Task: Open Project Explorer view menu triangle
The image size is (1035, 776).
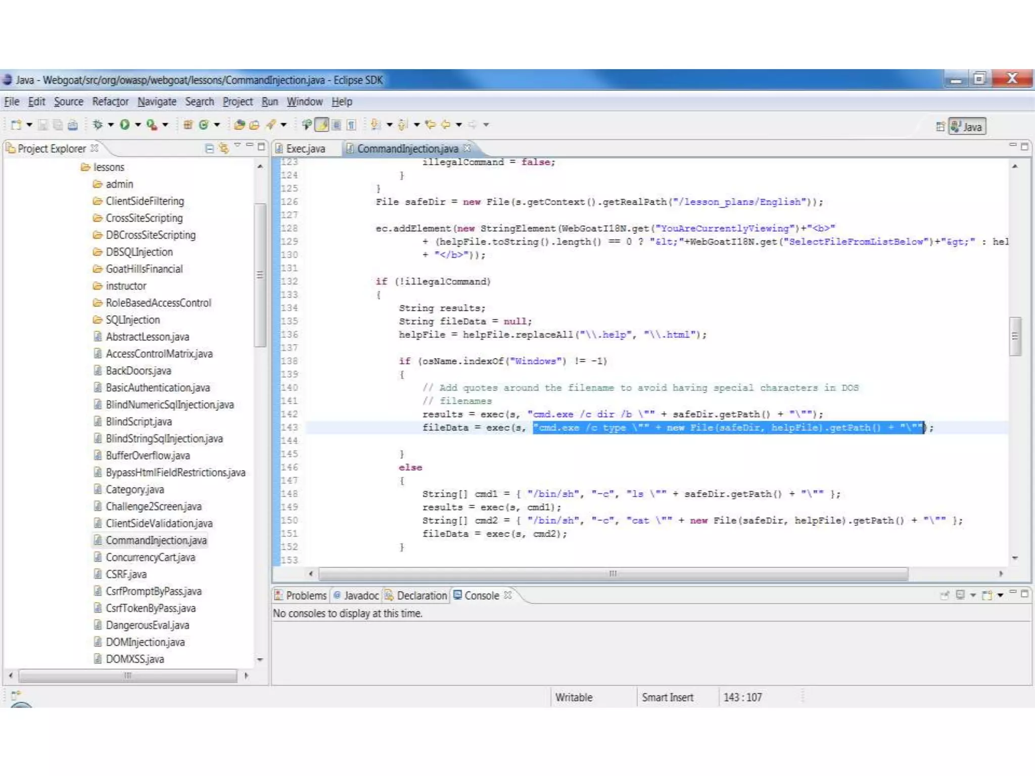Action: pyautogui.click(x=237, y=146)
